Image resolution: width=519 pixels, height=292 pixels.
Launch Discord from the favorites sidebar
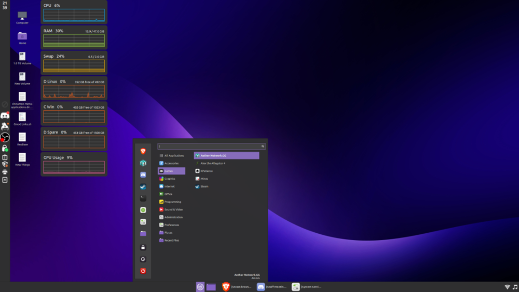point(143,175)
